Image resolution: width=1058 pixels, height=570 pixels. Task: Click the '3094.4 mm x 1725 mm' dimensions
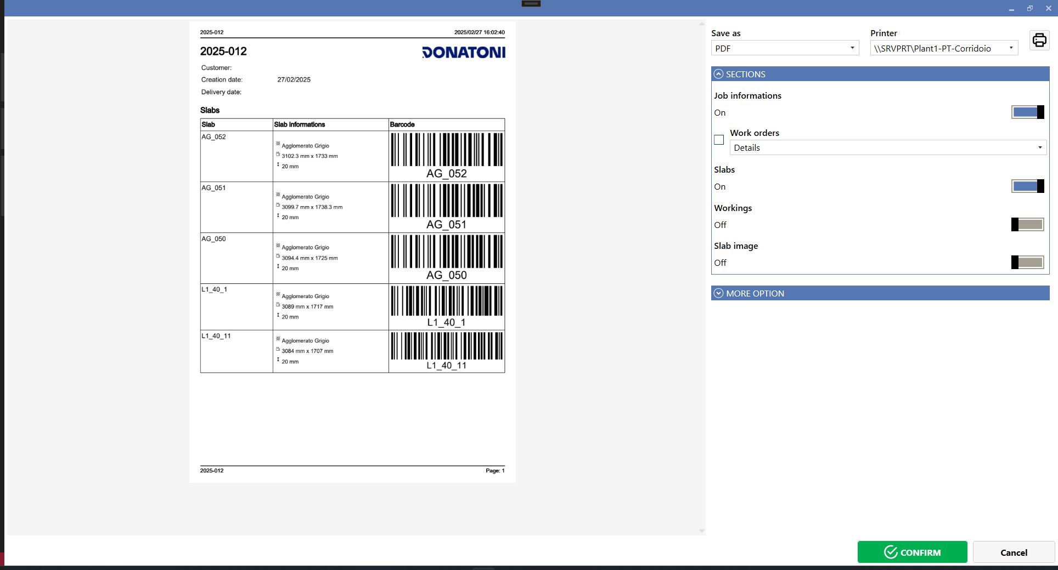pyautogui.click(x=309, y=258)
